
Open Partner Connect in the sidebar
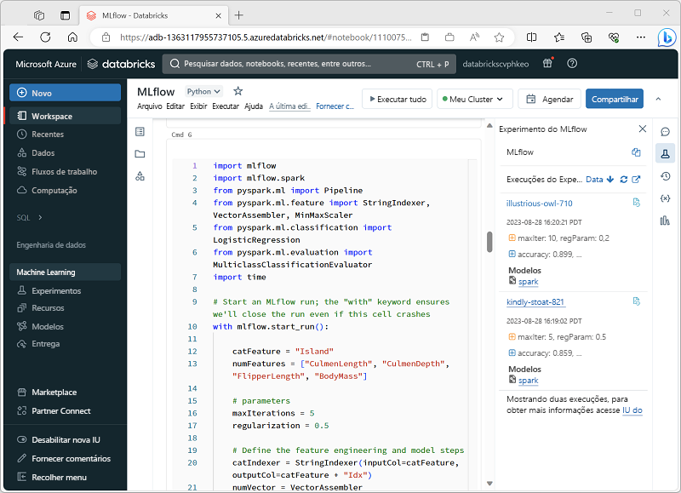(x=54, y=411)
